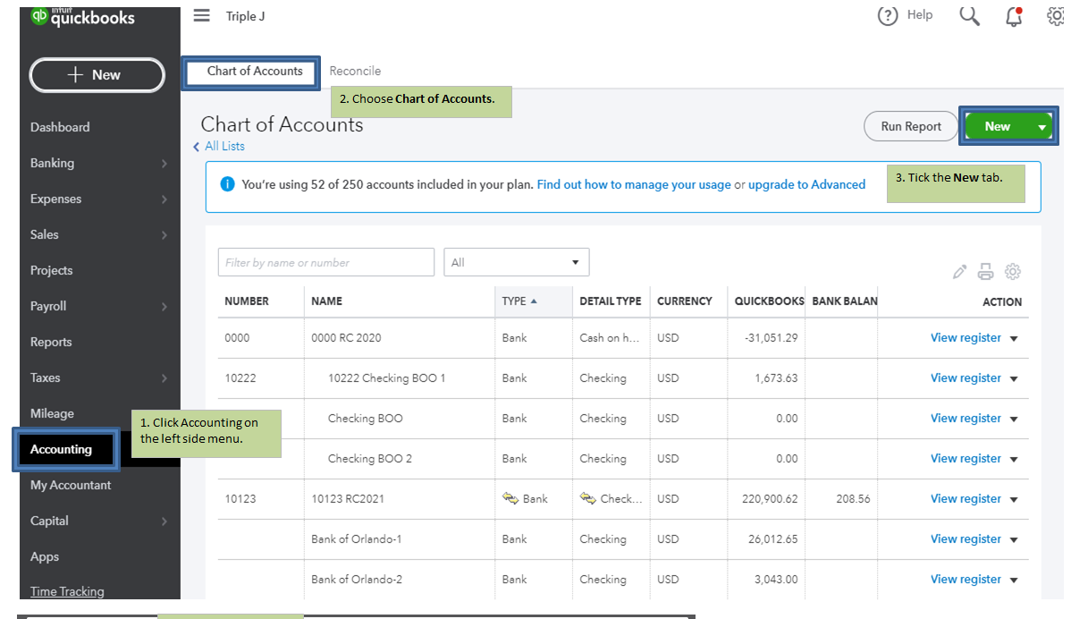Image resolution: width=1071 pixels, height=619 pixels.
Task: Click the pencil edit icon above the table
Action: tap(959, 271)
